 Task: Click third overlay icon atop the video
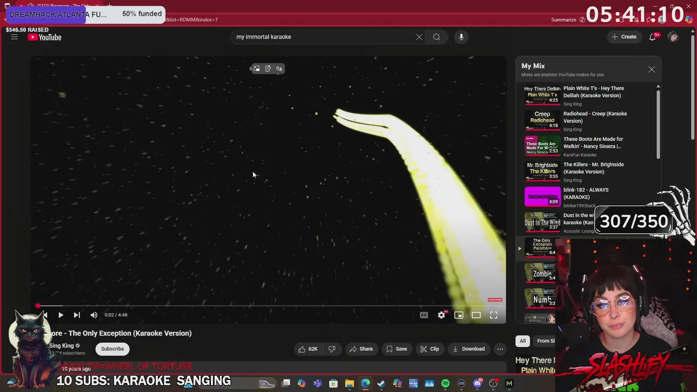(279, 69)
